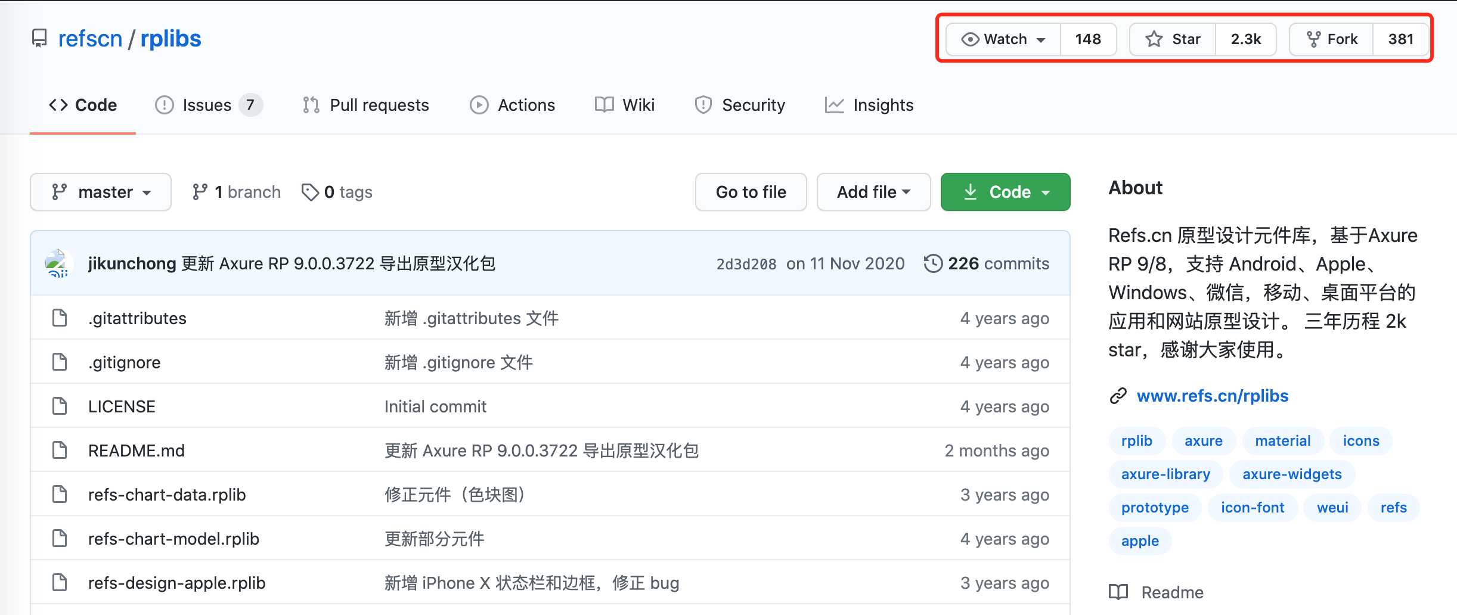Open the rplibs repository link

[171, 39]
